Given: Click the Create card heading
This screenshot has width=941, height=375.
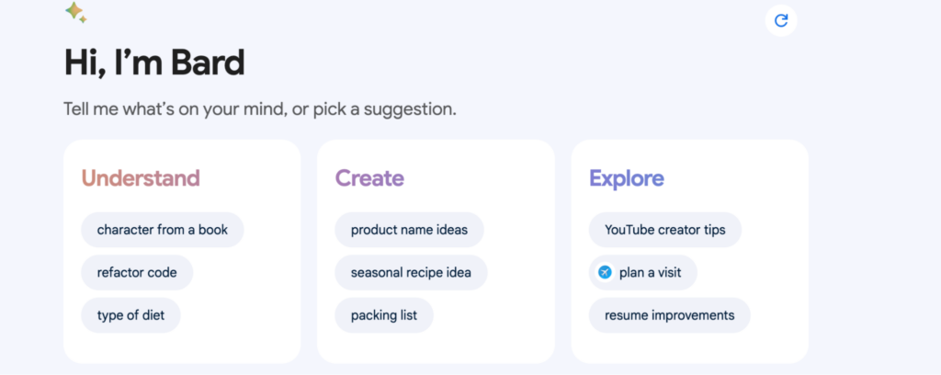Looking at the screenshot, I should point(369,178).
